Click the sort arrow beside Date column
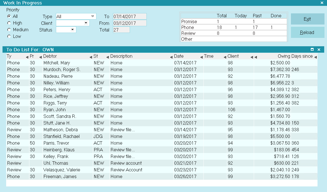 pyautogui.click(x=202, y=57)
